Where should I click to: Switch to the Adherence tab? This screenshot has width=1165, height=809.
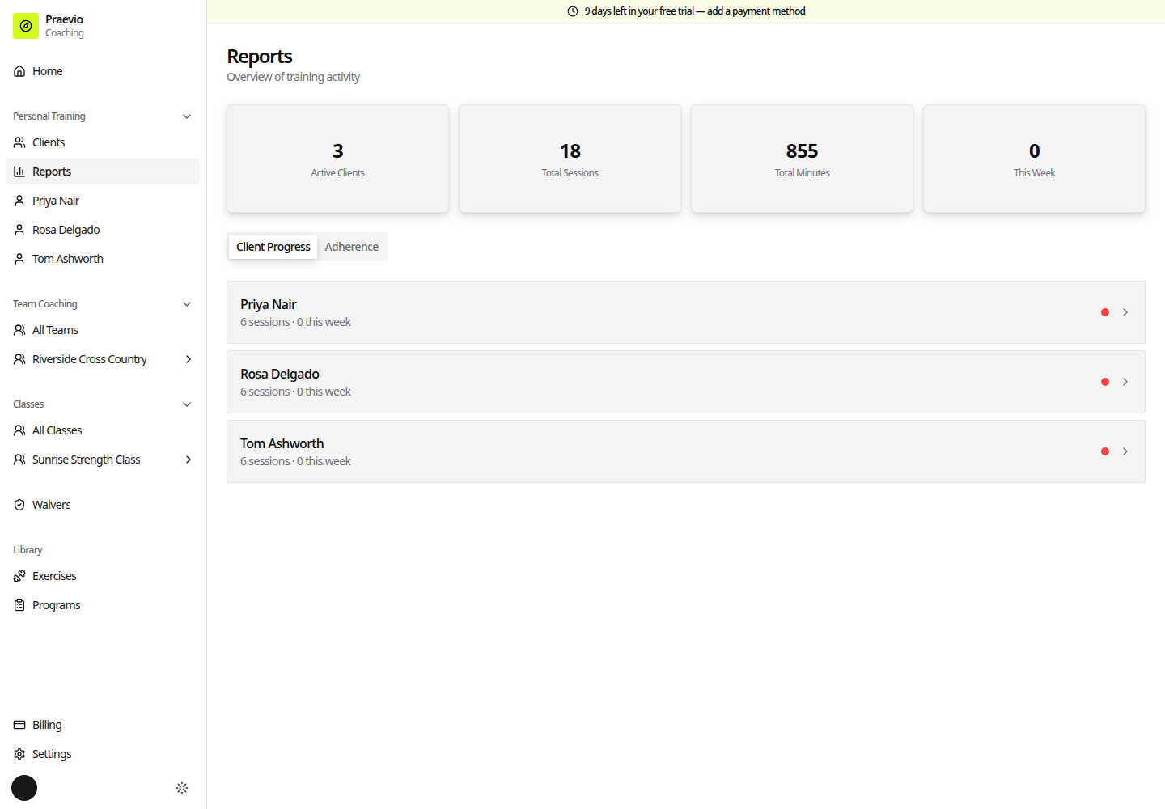coord(351,247)
